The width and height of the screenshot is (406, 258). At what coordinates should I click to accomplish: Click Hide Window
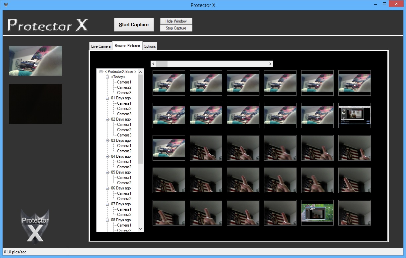pyautogui.click(x=176, y=21)
